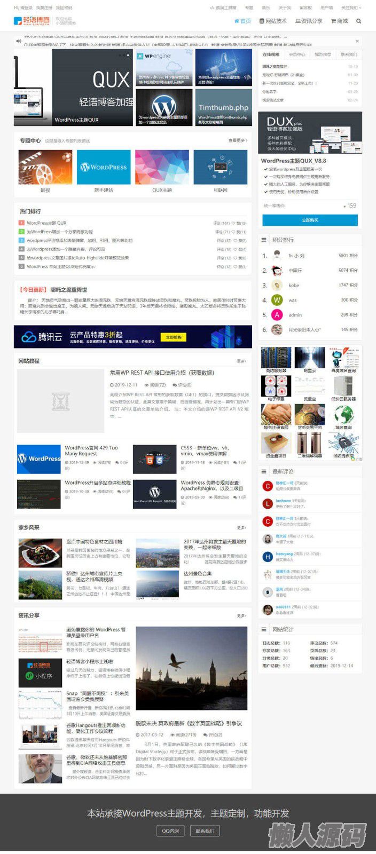Expand 更多 link in 网站教程 section
This screenshot has width=376, height=854.
pos(241,361)
